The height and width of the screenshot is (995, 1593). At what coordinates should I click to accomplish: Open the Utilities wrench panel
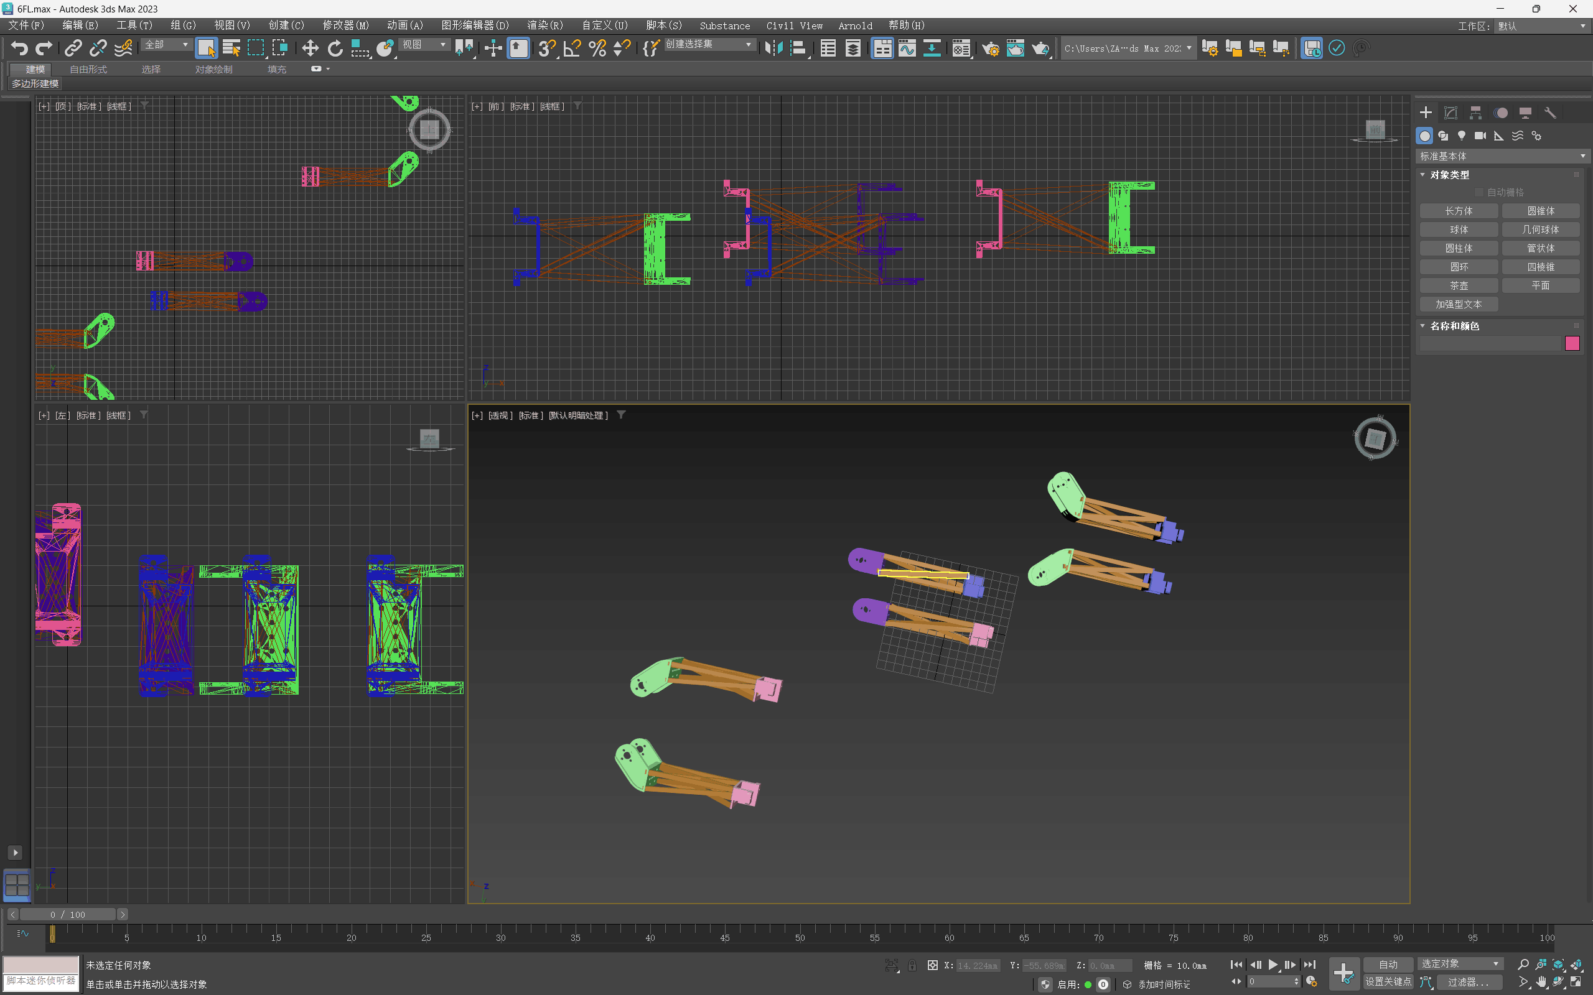pyautogui.click(x=1549, y=113)
